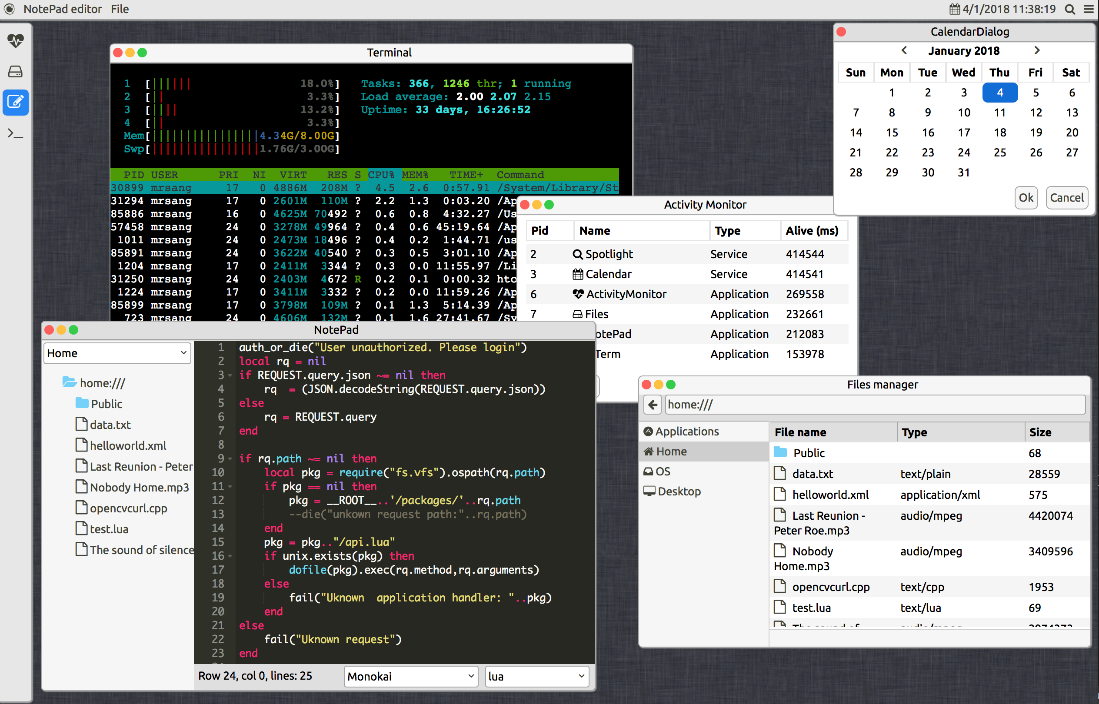Screen dimensions: 1099x704
Task: Click the calendar icon beside the clock
Action: pyautogui.click(x=955, y=9)
